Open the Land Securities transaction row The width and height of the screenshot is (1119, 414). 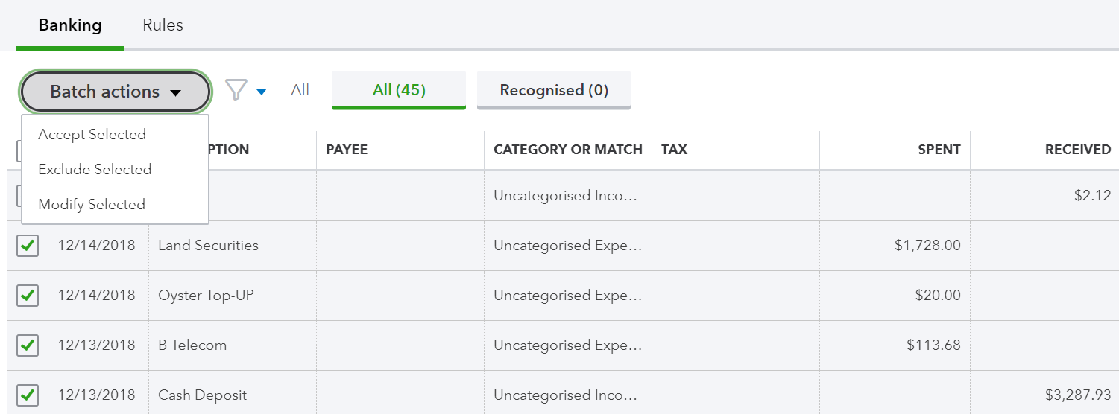[x=208, y=246]
